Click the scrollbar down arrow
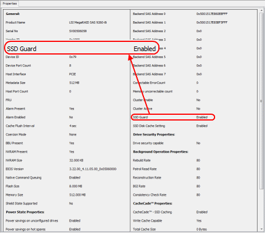 click(x=262, y=229)
